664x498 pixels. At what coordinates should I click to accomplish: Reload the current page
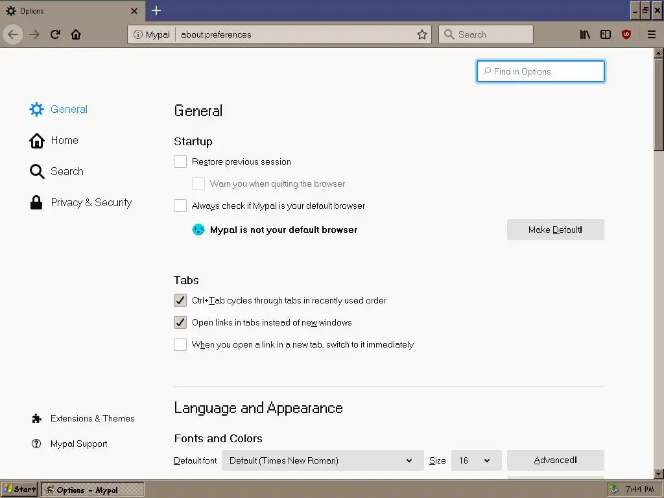pos(55,34)
